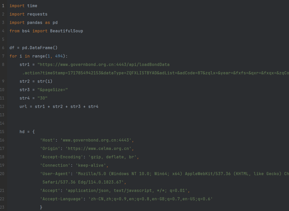Click the "&pageSize=" string literal
Screen dimensions: 289x211
point(52,90)
